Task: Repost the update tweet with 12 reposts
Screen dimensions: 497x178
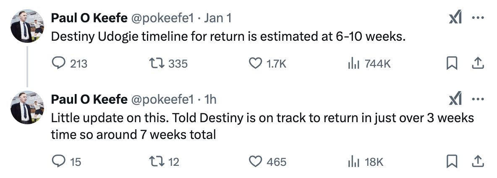Action: point(164,162)
